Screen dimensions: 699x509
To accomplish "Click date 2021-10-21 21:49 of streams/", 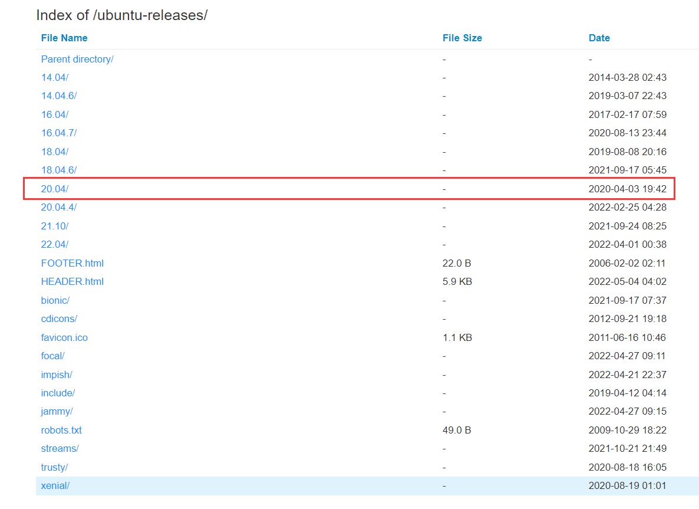I will (x=627, y=448).
